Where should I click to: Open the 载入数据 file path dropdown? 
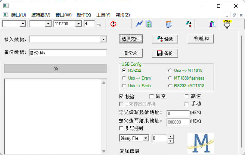click(x=104, y=39)
